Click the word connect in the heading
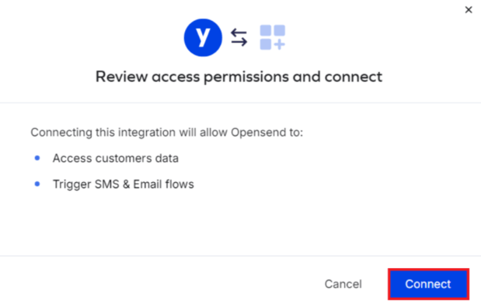The image size is (481, 306). click(354, 77)
